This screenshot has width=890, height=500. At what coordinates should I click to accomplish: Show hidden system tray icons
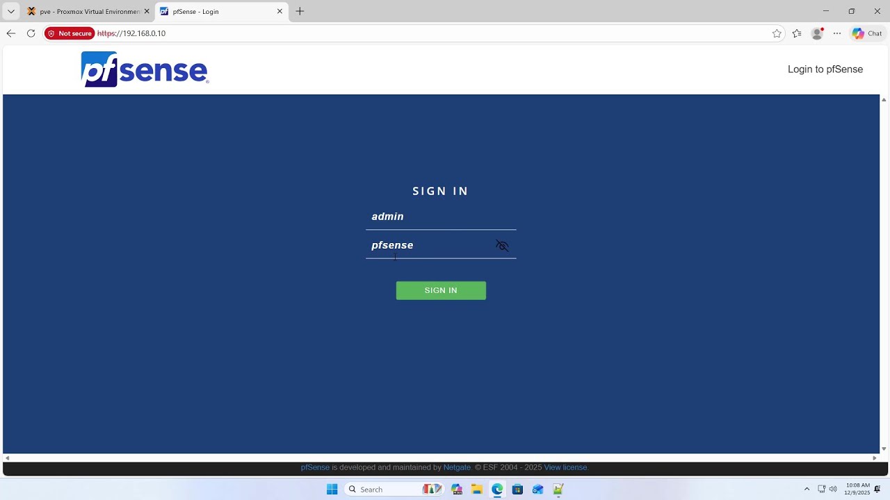pos(807,490)
